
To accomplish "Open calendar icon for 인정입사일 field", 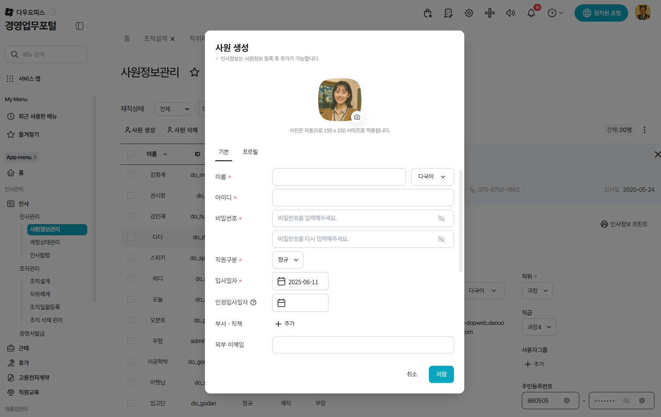I will (281, 303).
